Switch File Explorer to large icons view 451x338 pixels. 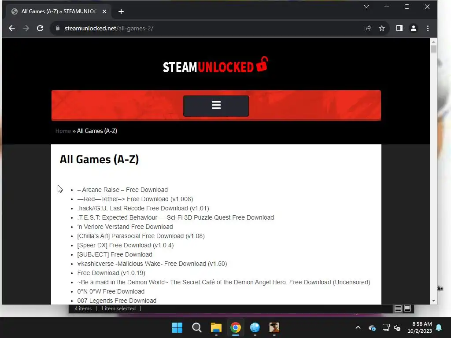point(407,309)
